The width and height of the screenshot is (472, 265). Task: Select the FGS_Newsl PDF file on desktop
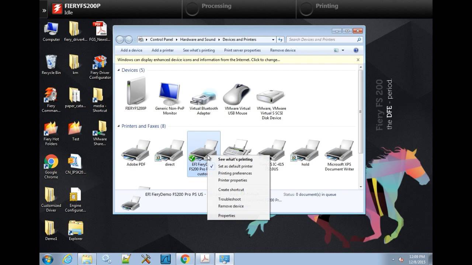point(100,32)
